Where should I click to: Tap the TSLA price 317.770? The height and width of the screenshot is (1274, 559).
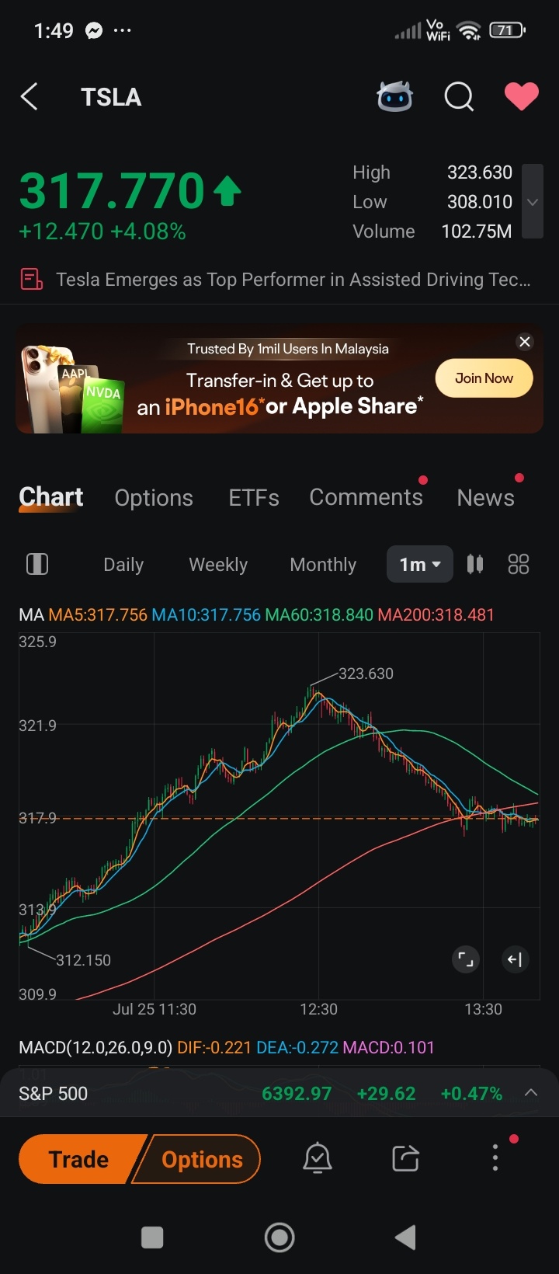pos(112,191)
